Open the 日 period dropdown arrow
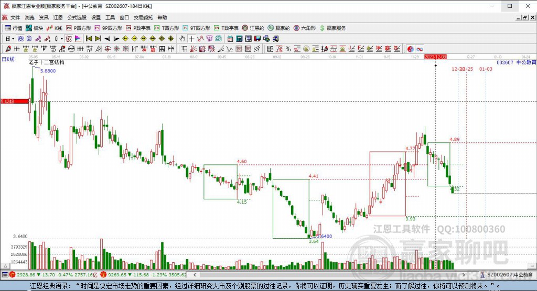 [13, 39]
